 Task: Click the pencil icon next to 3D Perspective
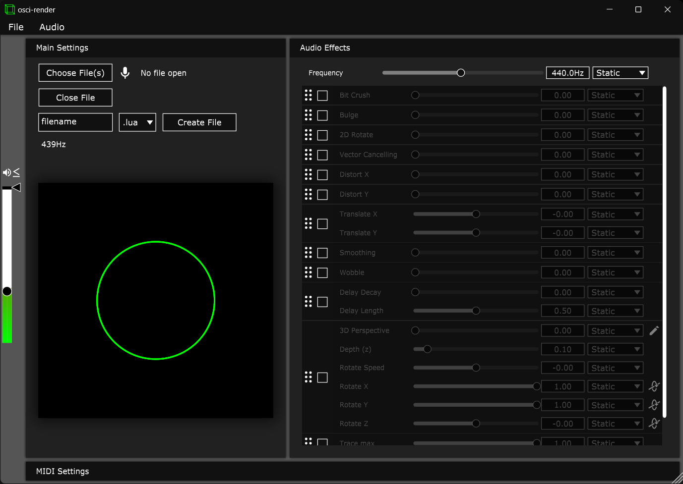[x=654, y=330]
